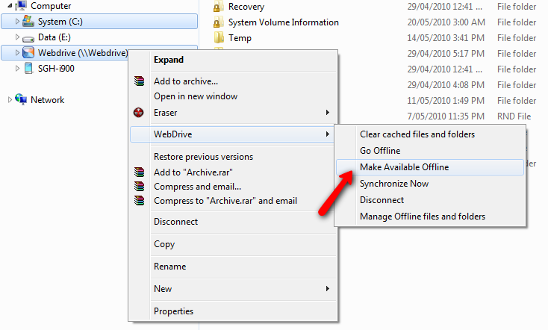This screenshot has height=330, width=548.
Task: Open Properties from the context menu
Action: 173,311
